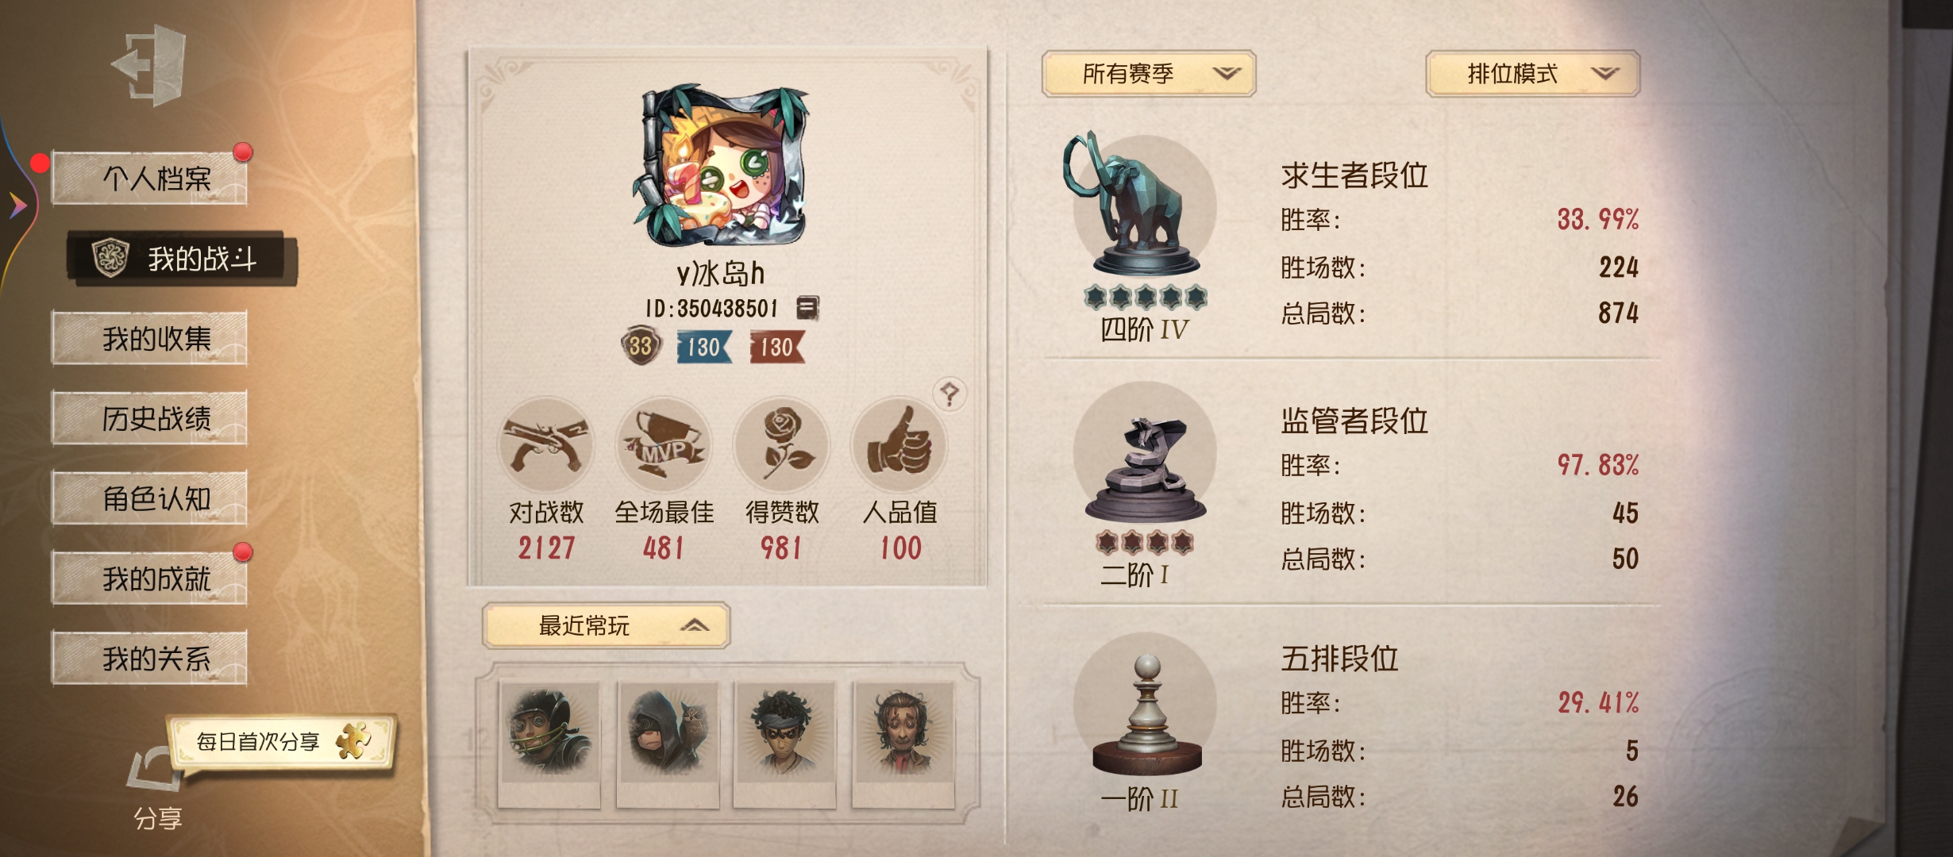The height and width of the screenshot is (857, 1953).
Task: Click the exit door icon
Action: coord(150,65)
